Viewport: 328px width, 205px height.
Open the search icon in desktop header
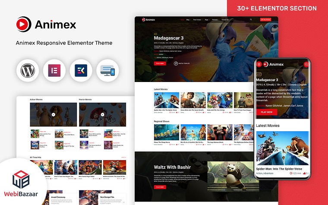251,20
